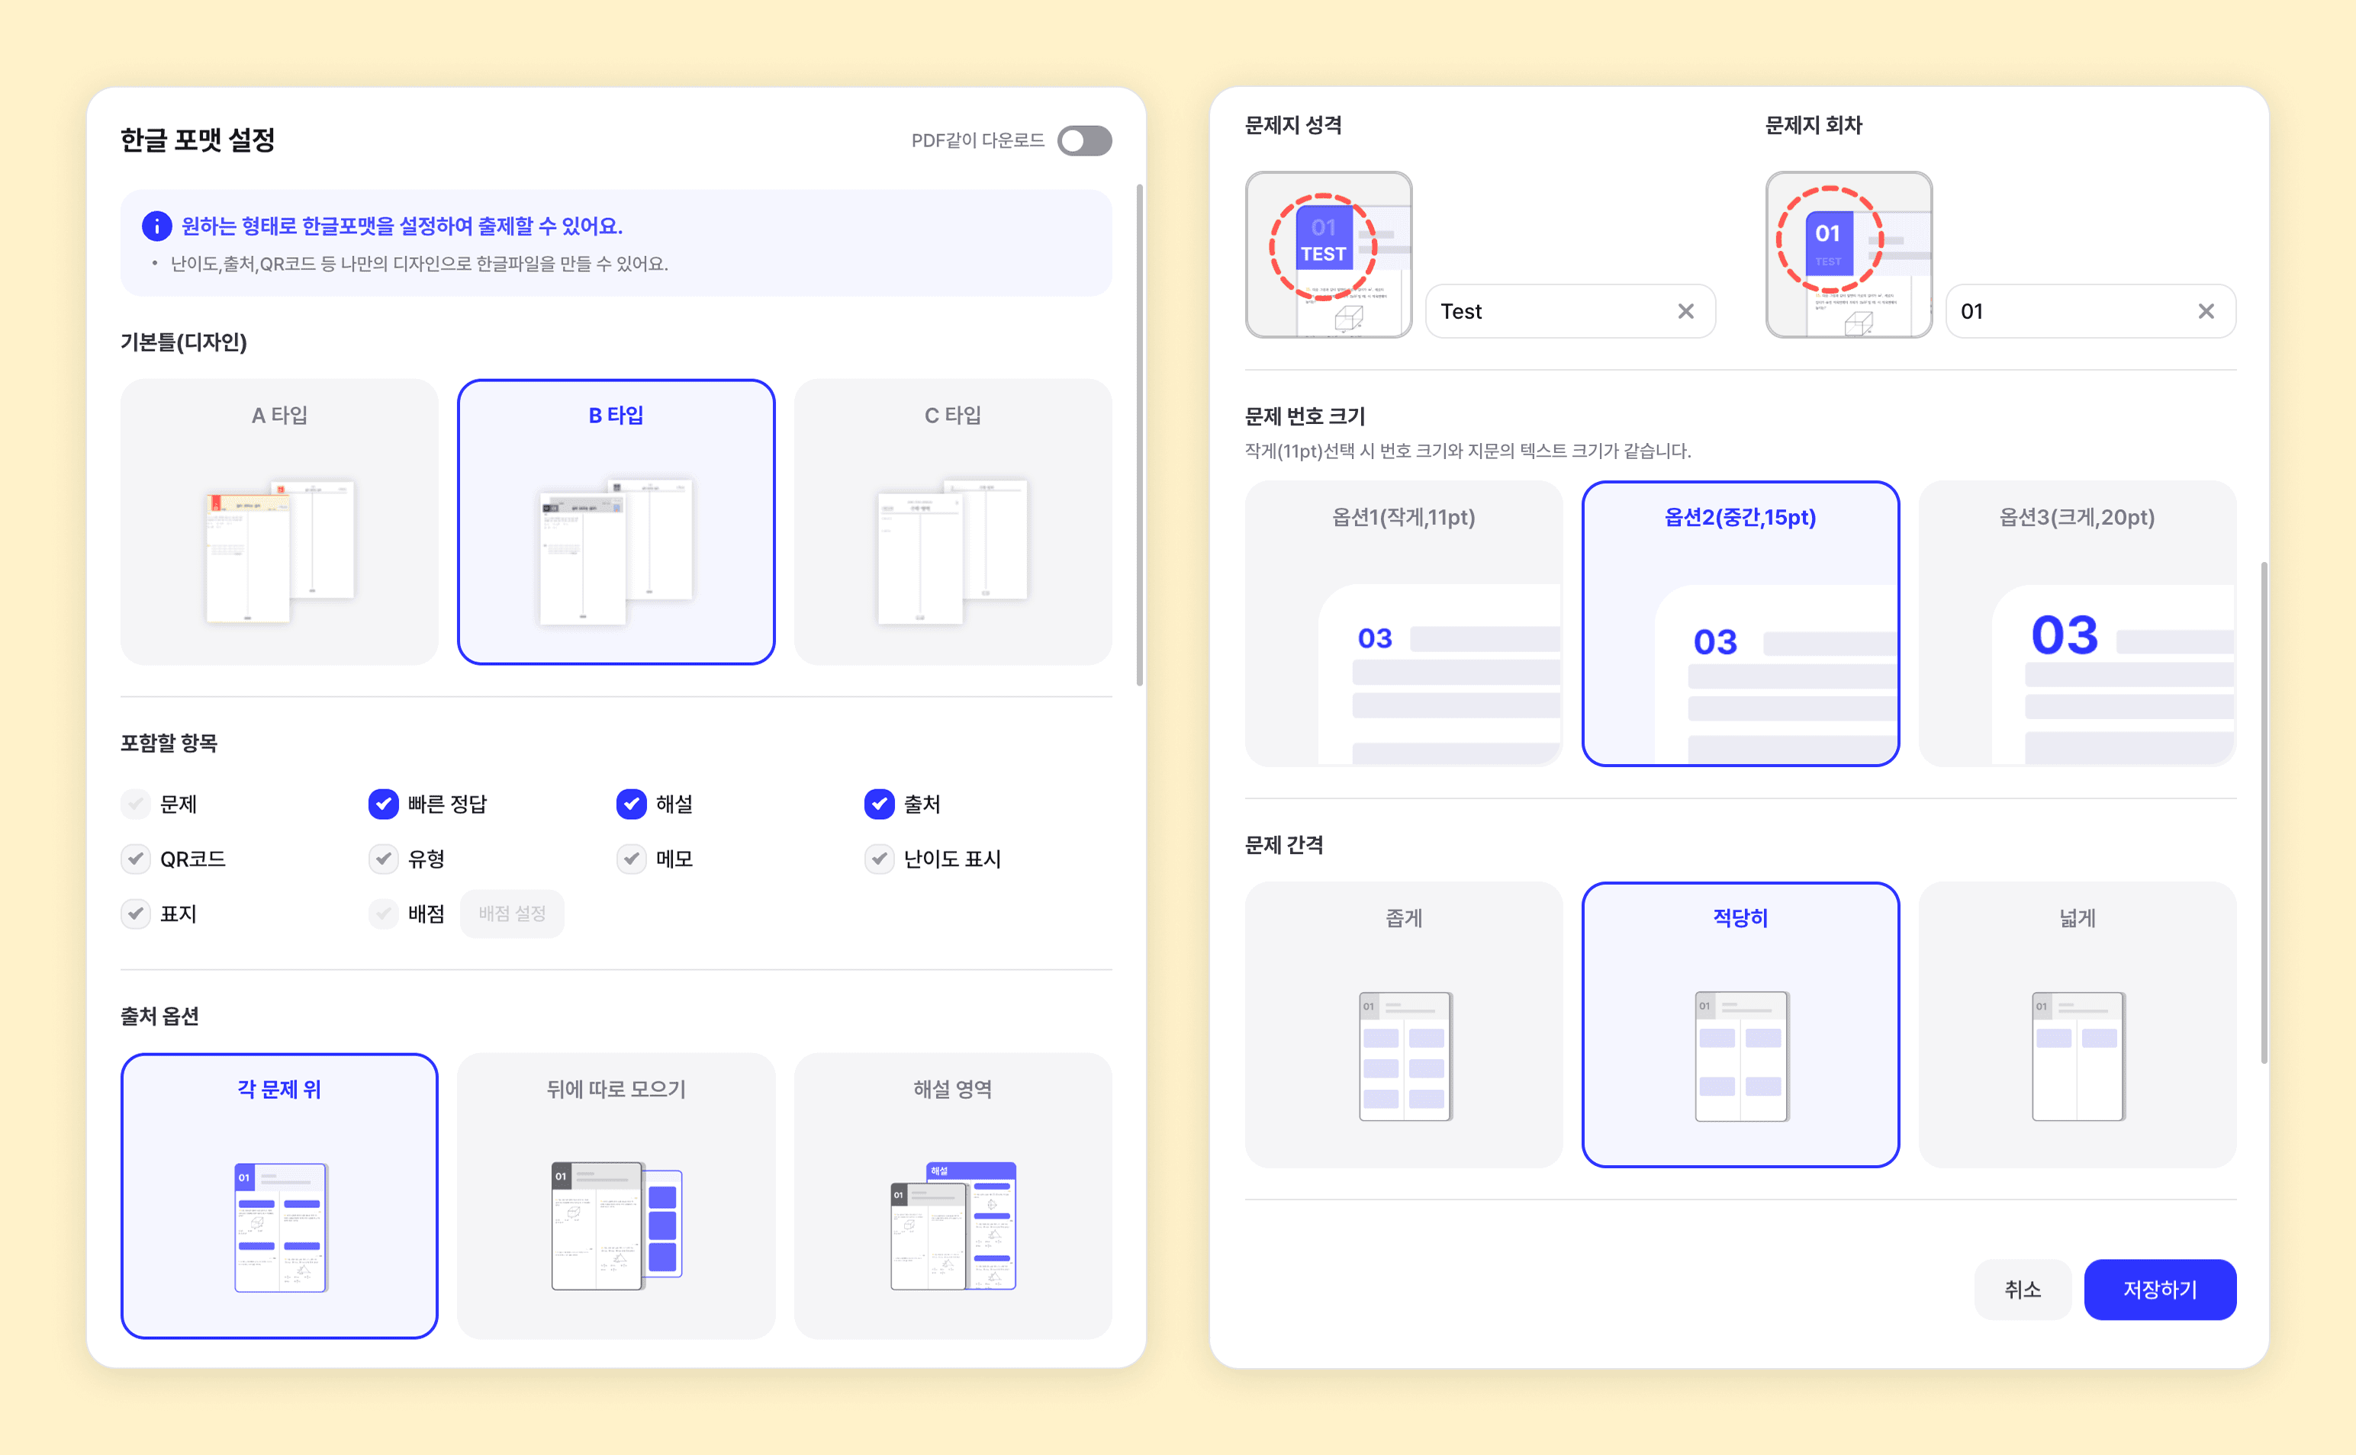Clear the 01 input with its X icon

pos(2206,311)
